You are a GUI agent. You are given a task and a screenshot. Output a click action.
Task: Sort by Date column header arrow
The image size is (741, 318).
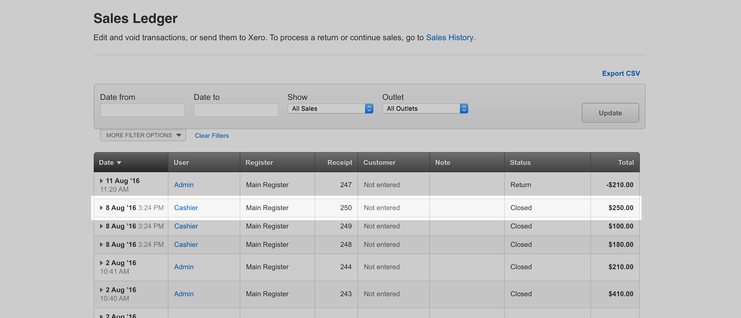119,163
